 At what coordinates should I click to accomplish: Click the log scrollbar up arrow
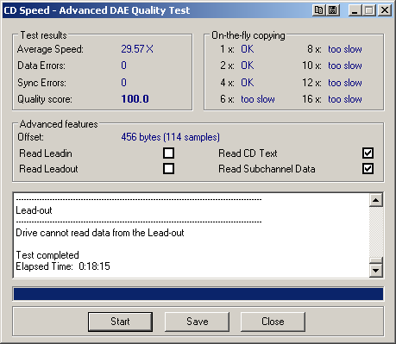tap(376, 200)
